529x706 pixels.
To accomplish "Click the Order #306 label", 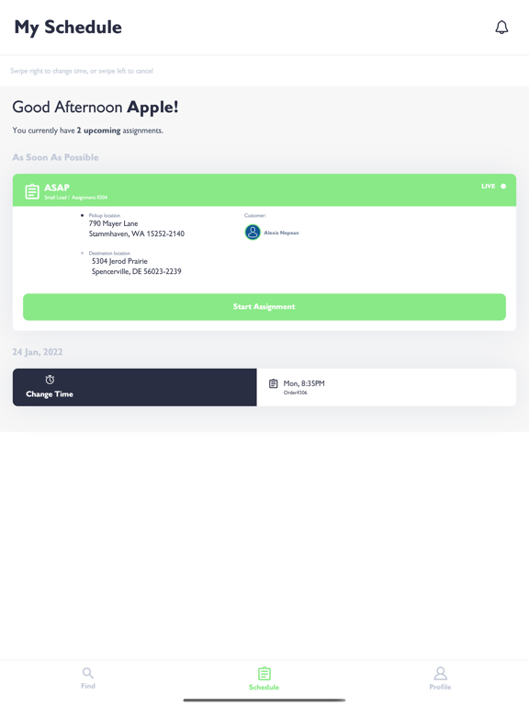I will (x=295, y=393).
